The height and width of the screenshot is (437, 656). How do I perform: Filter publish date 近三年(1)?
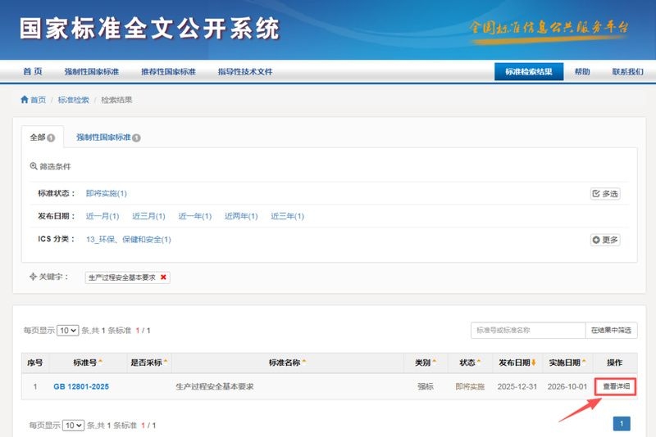pyautogui.click(x=288, y=216)
